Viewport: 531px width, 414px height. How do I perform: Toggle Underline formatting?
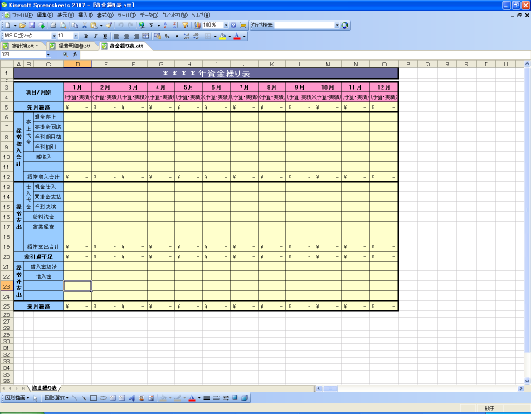pyautogui.click(x=105, y=37)
